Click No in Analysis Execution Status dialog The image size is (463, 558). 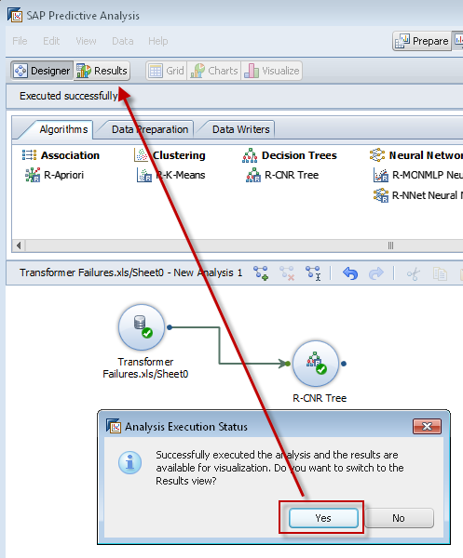pos(399,518)
